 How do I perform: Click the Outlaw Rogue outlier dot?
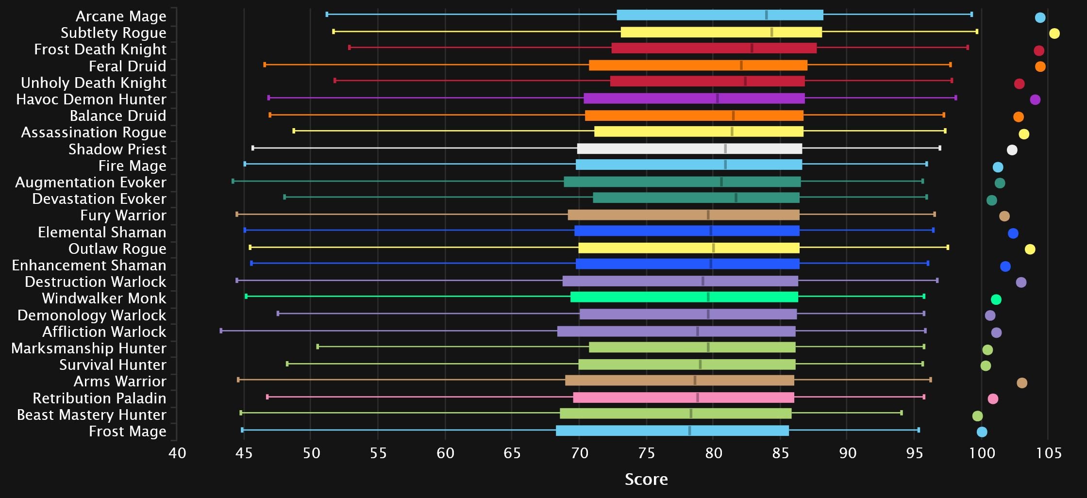pyautogui.click(x=1030, y=249)
